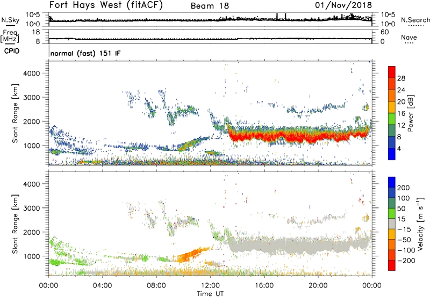Click the 'Time UT' axis title

pos(210,294)
